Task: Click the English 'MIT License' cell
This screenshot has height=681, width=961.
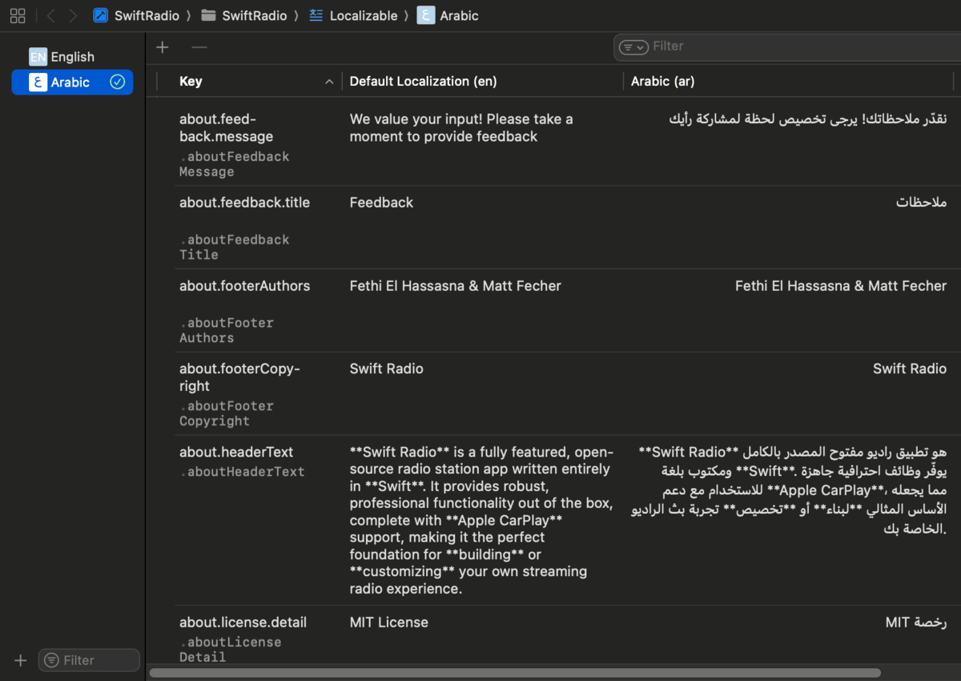Action: coord(389,622)
